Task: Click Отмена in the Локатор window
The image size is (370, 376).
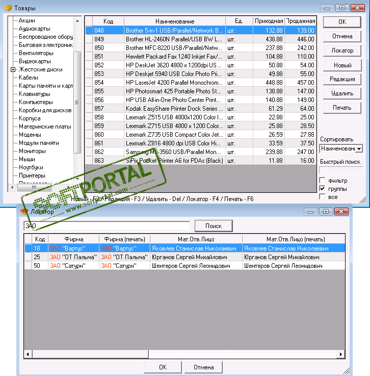Action: click(203, 367)
